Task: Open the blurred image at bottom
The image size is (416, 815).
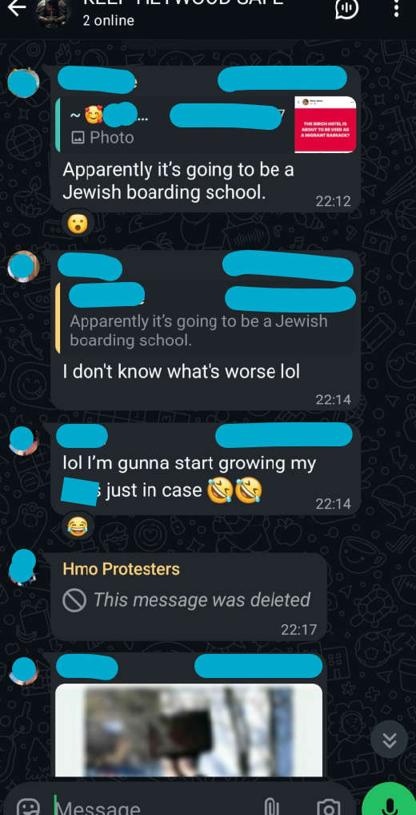Action: (189, 730)
